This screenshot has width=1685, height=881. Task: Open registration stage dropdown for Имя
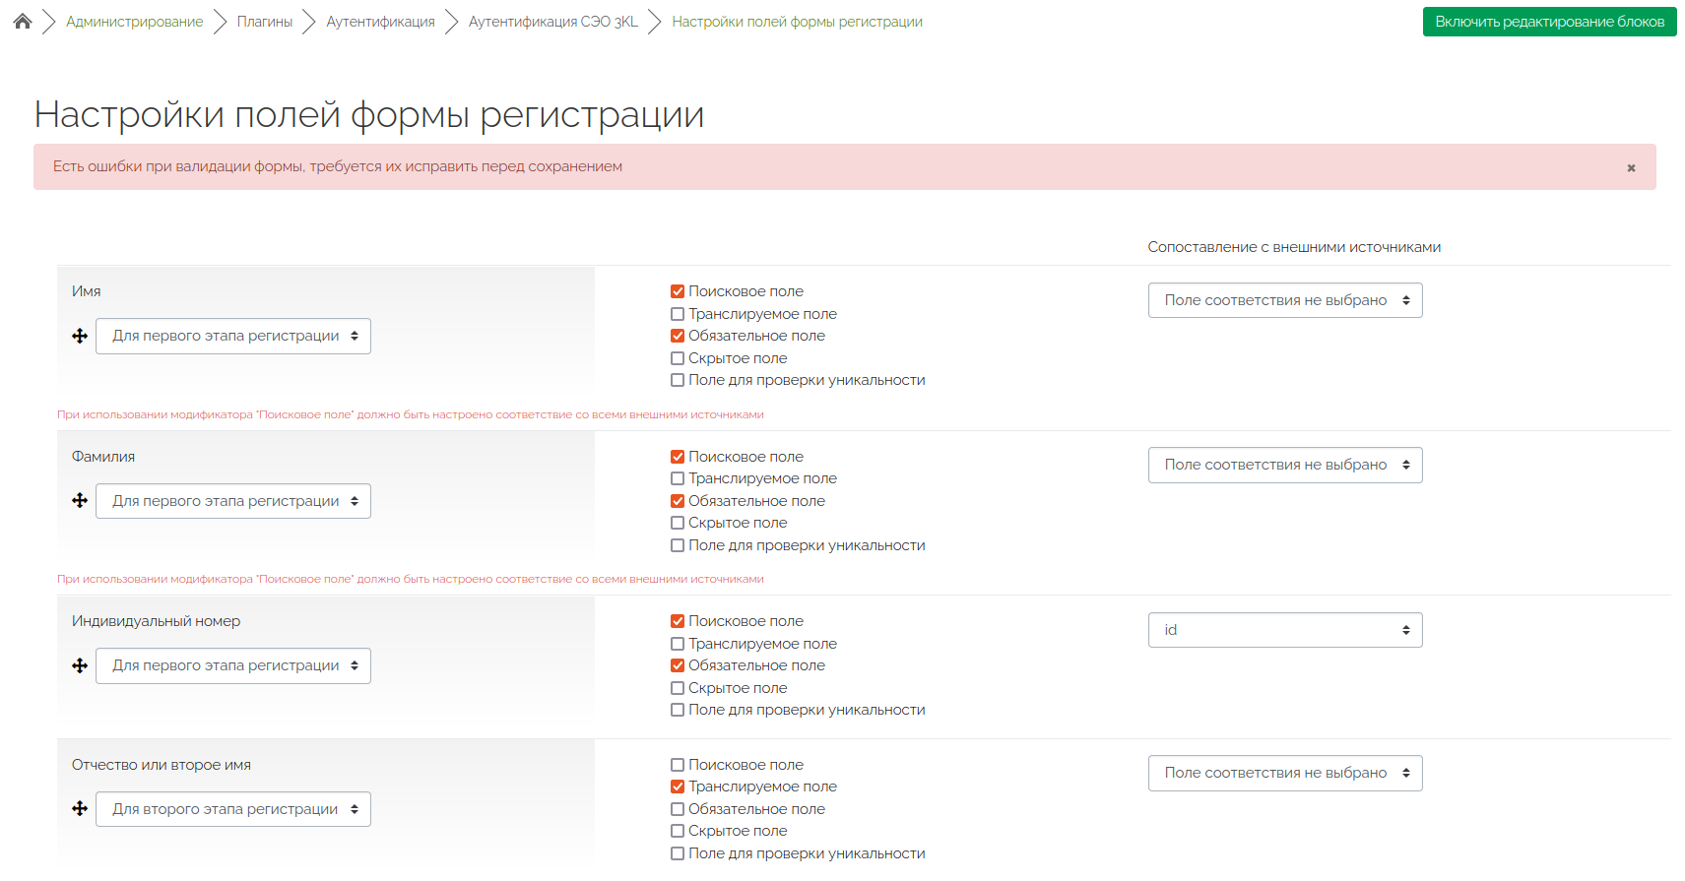233,336
